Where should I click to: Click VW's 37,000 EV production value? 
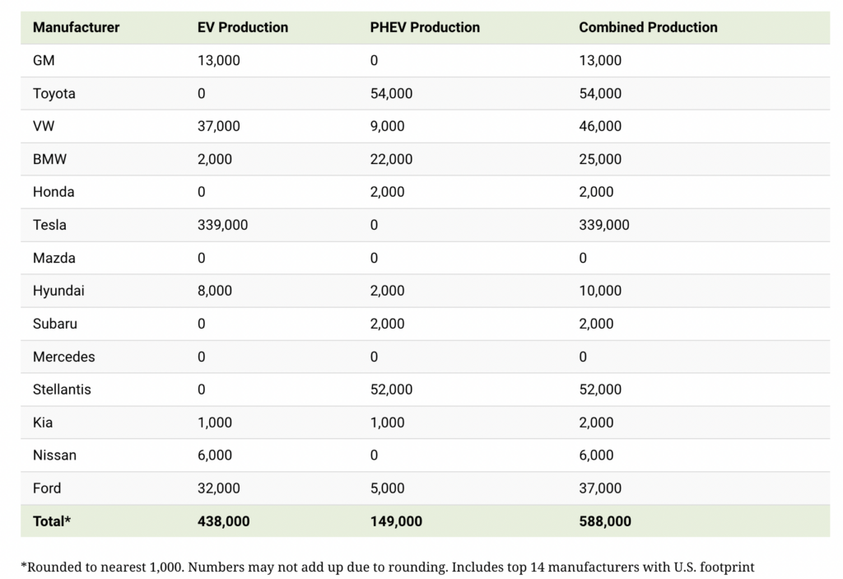[x=219, y=126]
